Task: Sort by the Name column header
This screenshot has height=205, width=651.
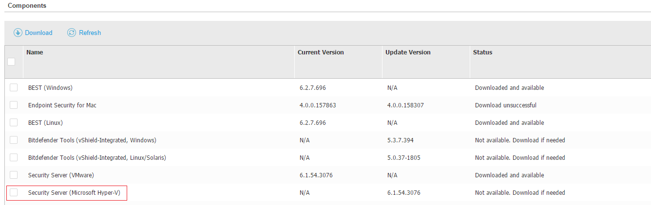Action: (35, 52)
